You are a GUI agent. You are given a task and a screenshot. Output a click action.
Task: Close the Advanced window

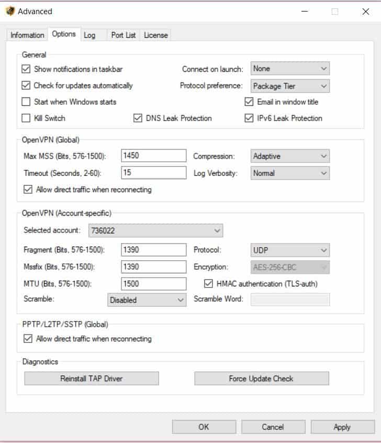point(365,12)
